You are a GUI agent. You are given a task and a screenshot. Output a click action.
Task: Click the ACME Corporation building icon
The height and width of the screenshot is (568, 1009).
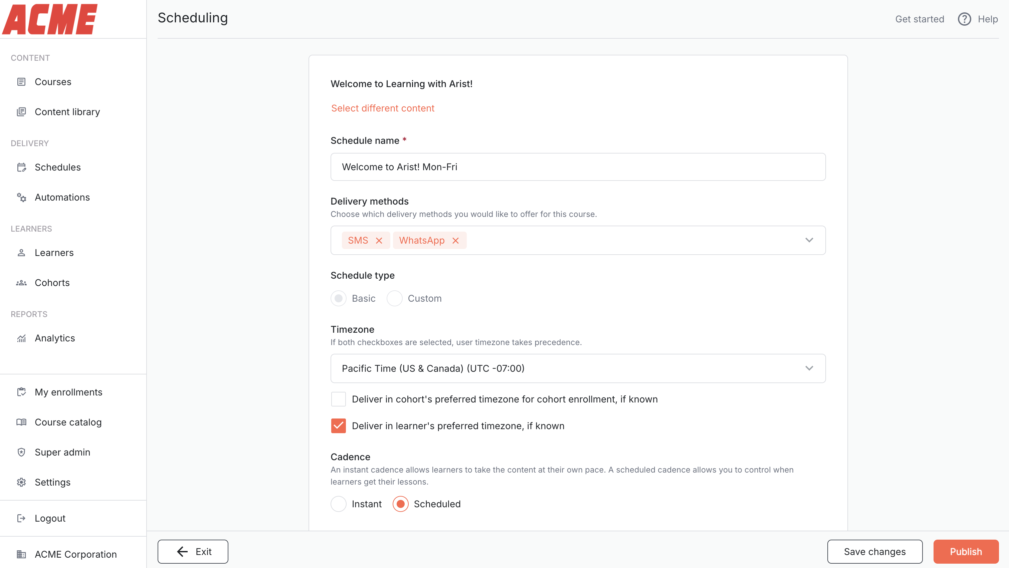click(22, 554)
